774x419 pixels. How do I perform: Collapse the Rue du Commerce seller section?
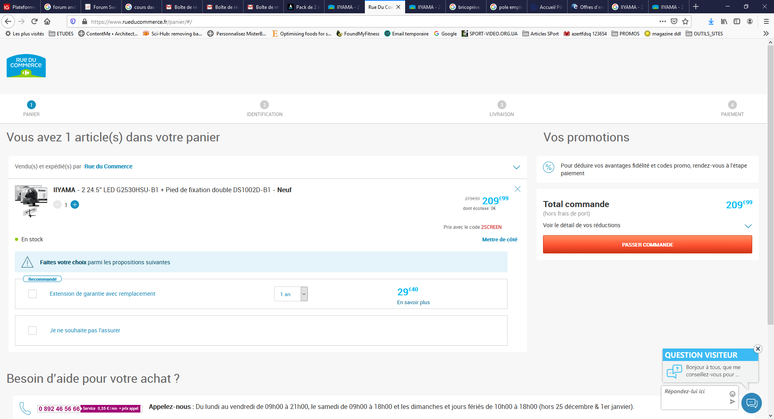point(516,167)
